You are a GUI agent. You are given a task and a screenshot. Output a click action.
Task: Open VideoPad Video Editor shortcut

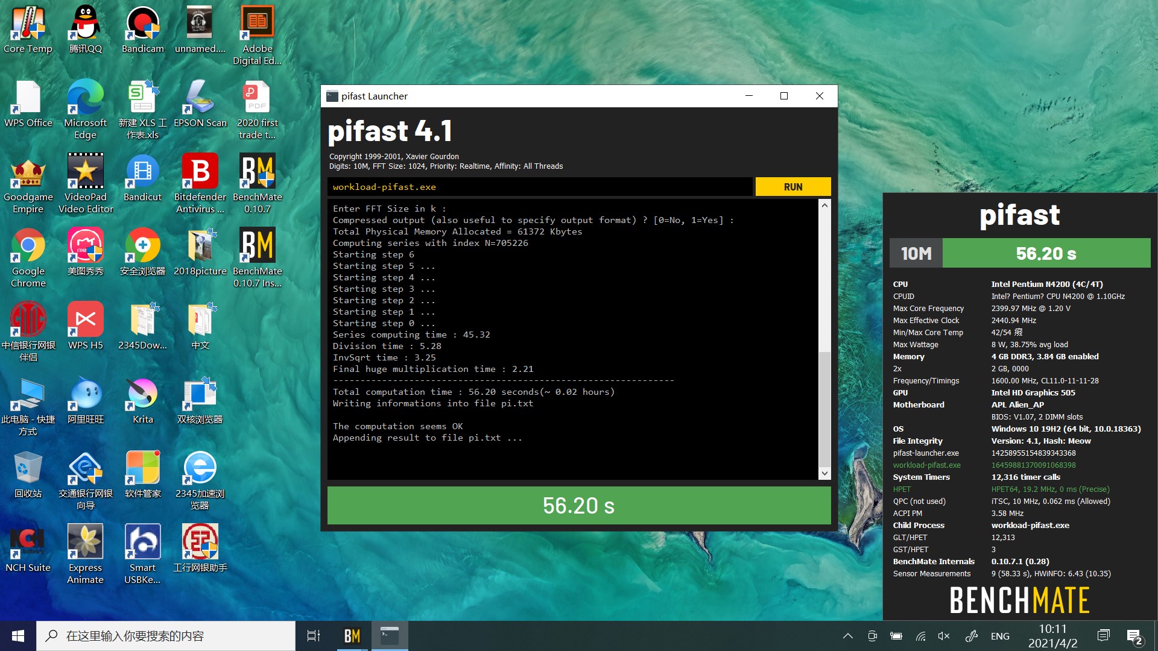(86, 183)
